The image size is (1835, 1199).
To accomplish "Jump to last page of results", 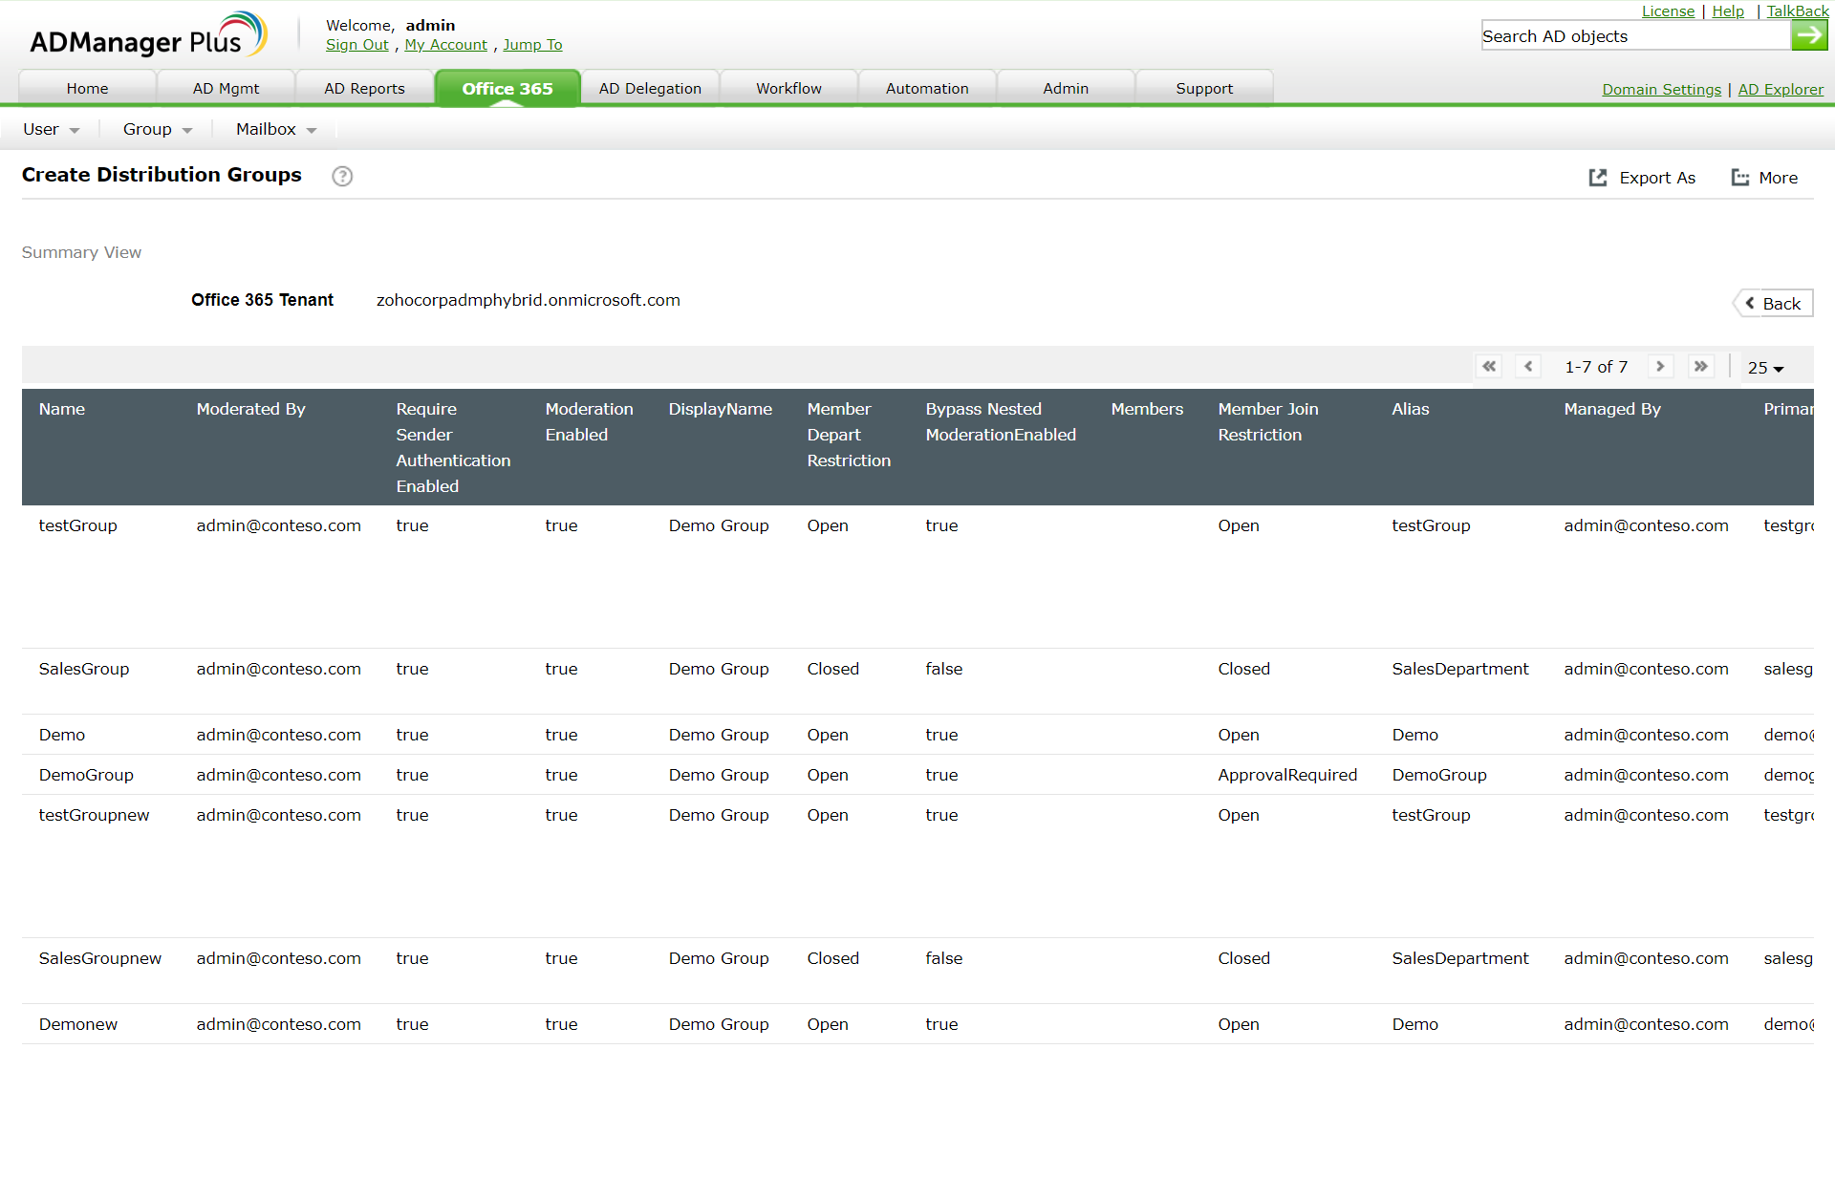I will tap(1700, 367).
